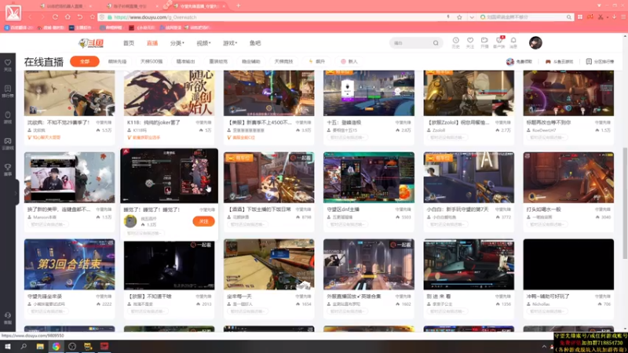Open the Chrome icon in the taskbar

point(56,347)
